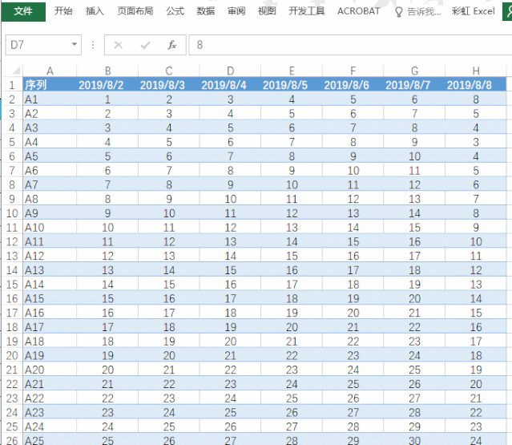Select the A20 label cell
The height and width of the screenshot is (445, 512).
(50, 370)
